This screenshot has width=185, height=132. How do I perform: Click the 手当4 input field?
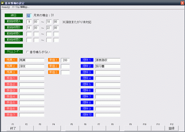32,96
